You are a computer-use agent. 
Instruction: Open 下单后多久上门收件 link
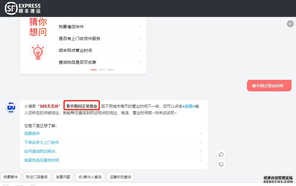(42, 142)
